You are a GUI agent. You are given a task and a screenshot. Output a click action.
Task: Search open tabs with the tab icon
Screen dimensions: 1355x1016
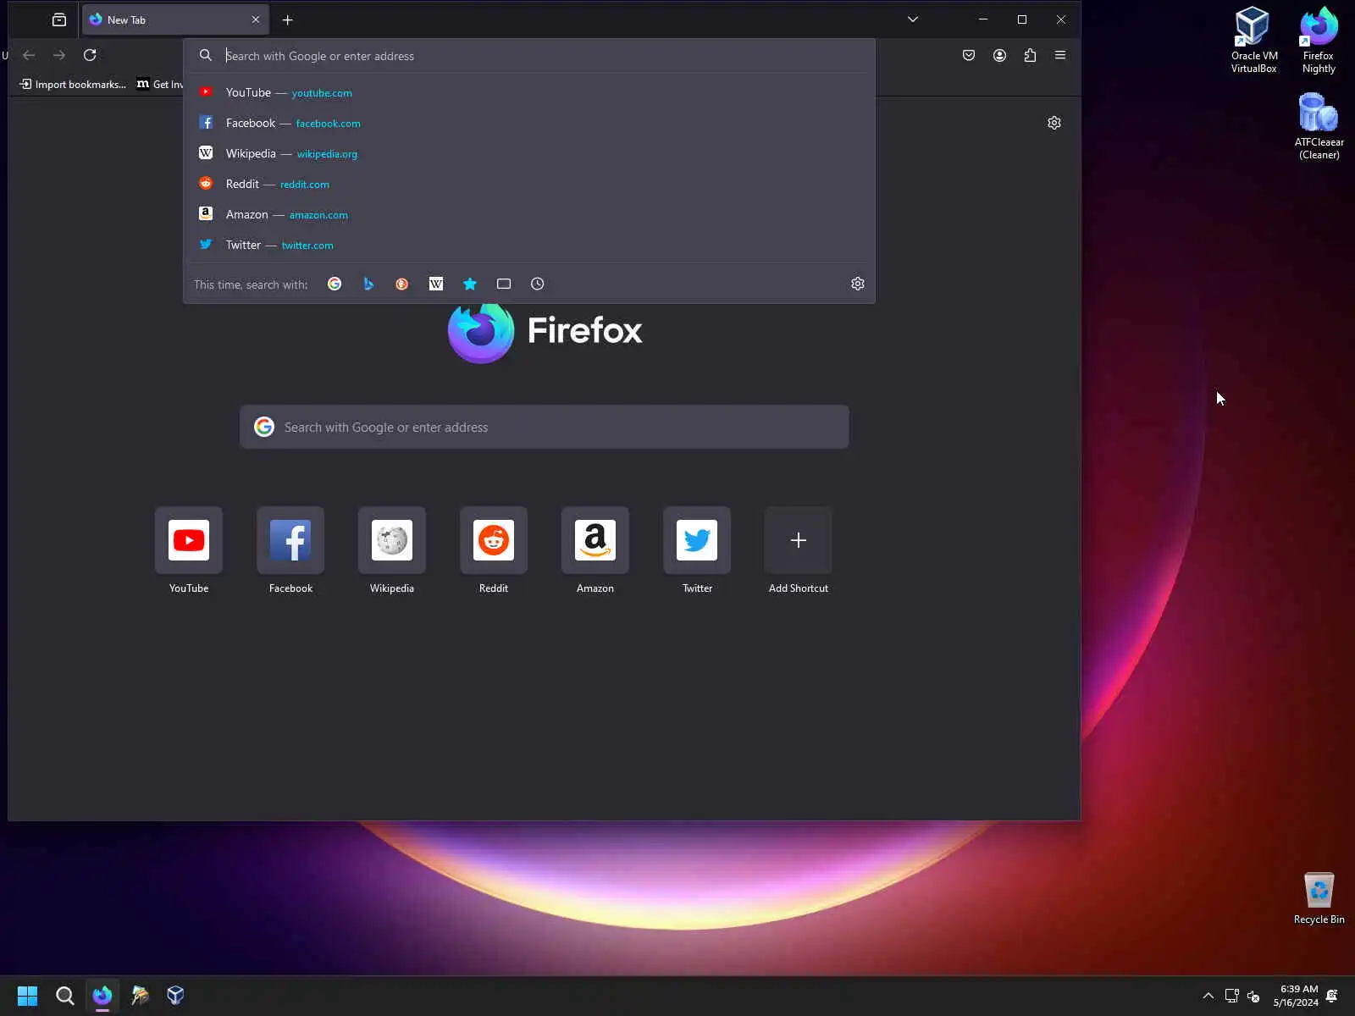(x=504, y=284)
